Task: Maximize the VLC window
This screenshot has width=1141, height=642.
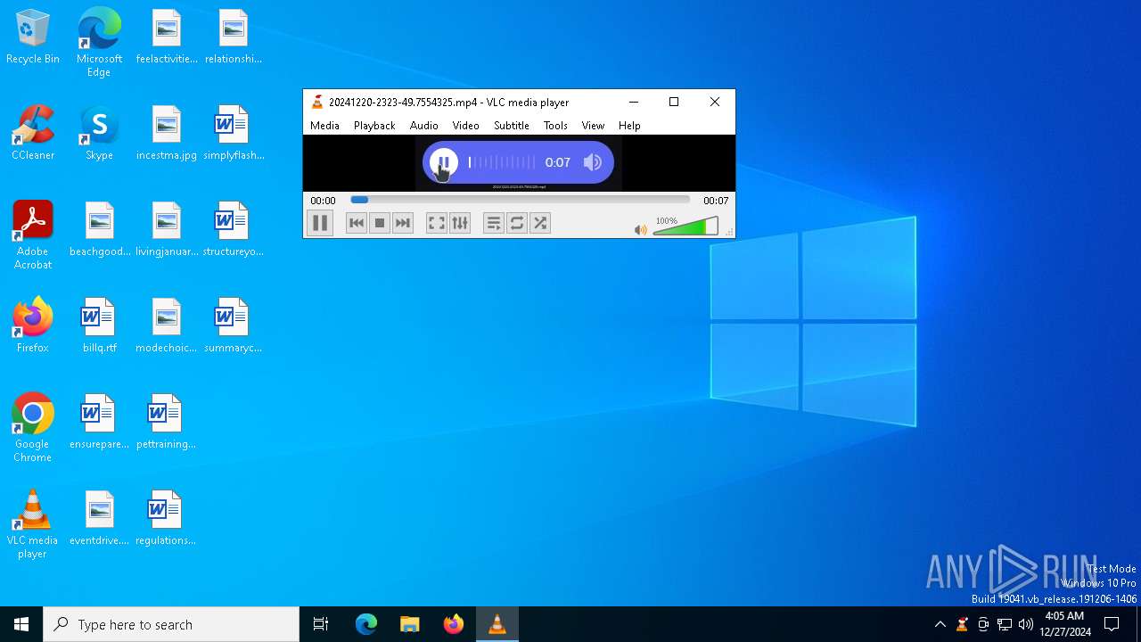Action: coord(674,102)
